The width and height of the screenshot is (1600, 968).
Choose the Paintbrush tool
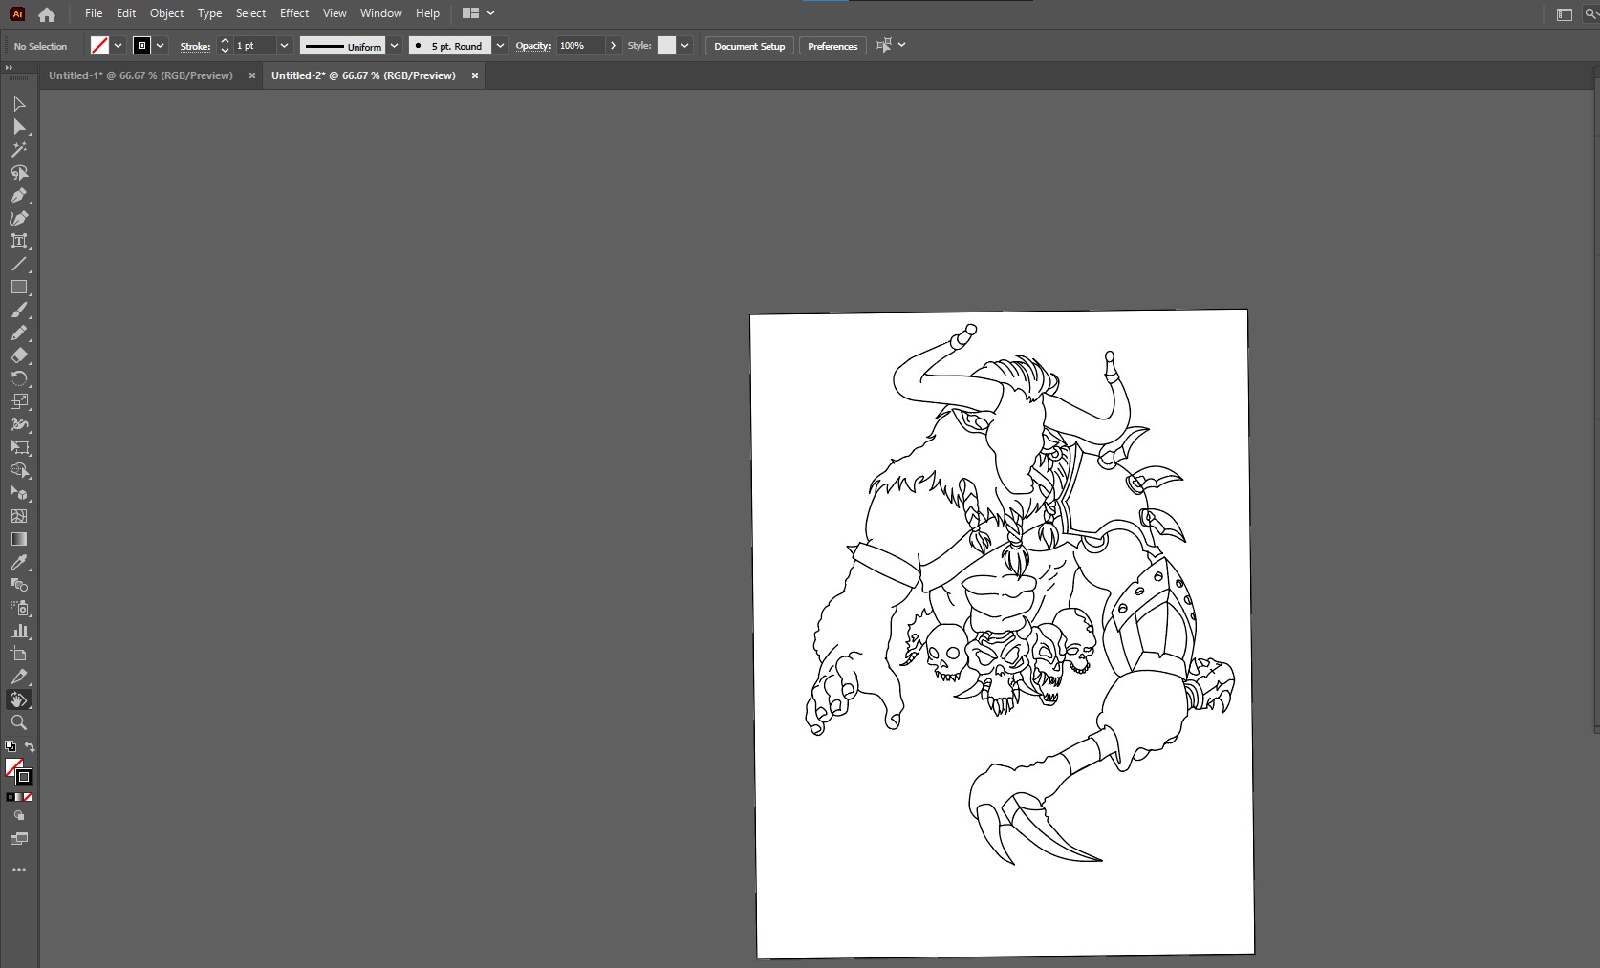point(18,310)
